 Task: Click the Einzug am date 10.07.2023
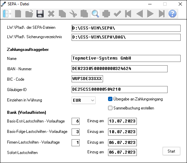tap(122, 132)
